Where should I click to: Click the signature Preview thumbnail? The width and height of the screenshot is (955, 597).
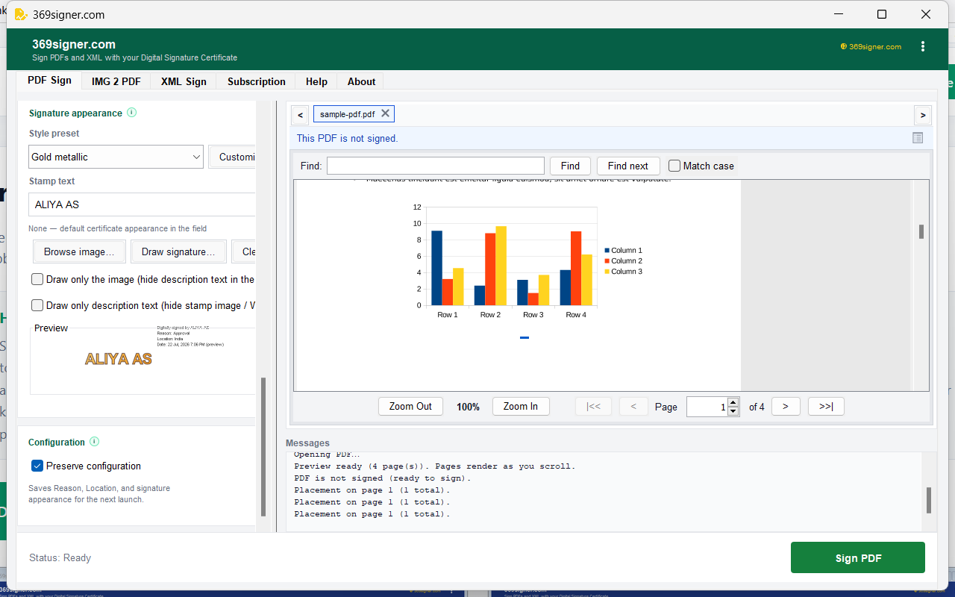tap(143, 360)
